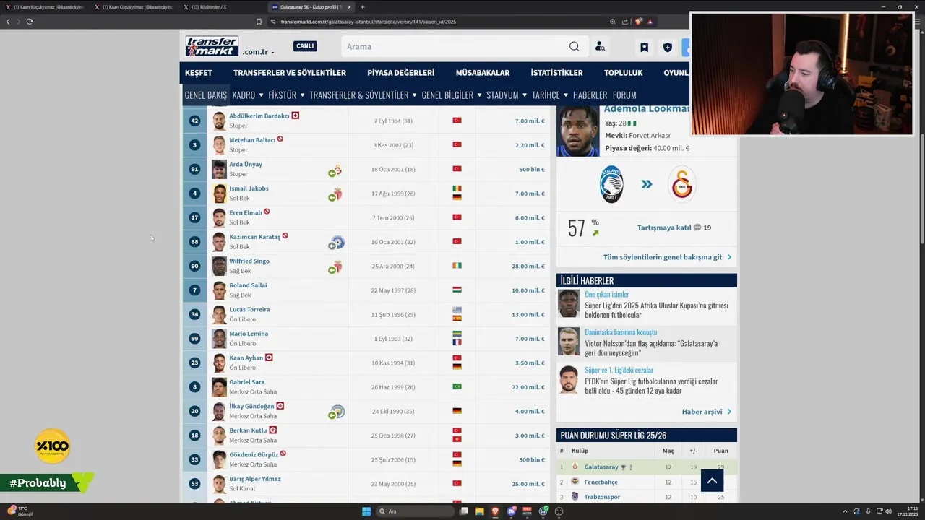Open Discord from taskbar
Screen dimensions: 925x520
(x=512, y=511)
